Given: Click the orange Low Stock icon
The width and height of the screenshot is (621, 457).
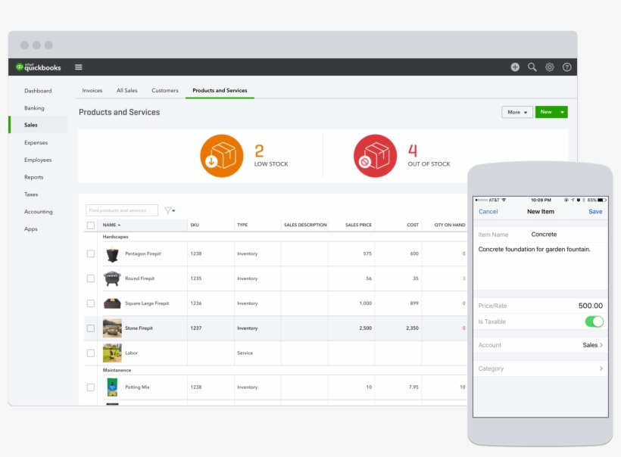Looking at the screenshot, I should pyautogui.click(x=222, y=157).
